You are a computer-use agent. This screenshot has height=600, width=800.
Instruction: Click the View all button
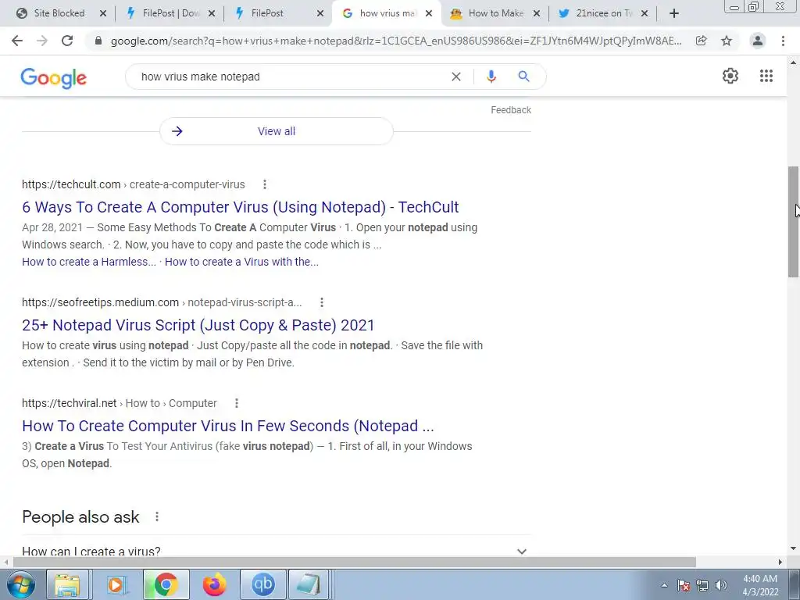click(277, 131)
